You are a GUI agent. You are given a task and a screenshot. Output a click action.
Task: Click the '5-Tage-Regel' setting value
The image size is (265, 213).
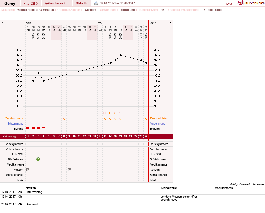(x=212, y=10)
